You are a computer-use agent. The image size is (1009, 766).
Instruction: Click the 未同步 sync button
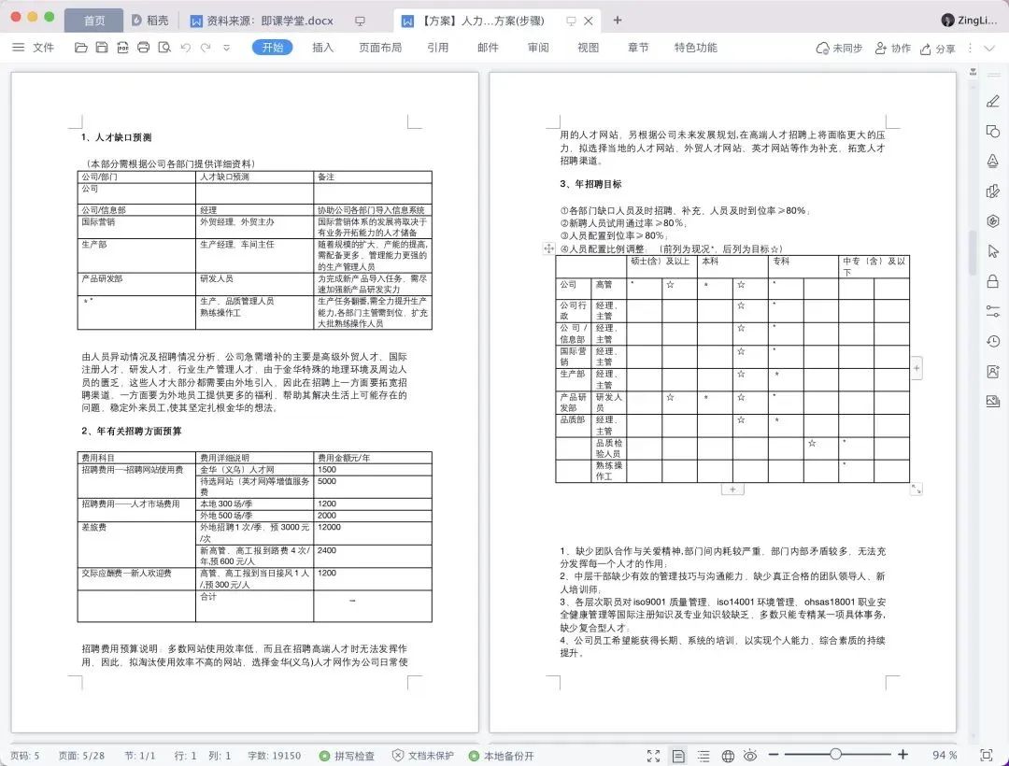pyautogui.click(x=839, y=49)
